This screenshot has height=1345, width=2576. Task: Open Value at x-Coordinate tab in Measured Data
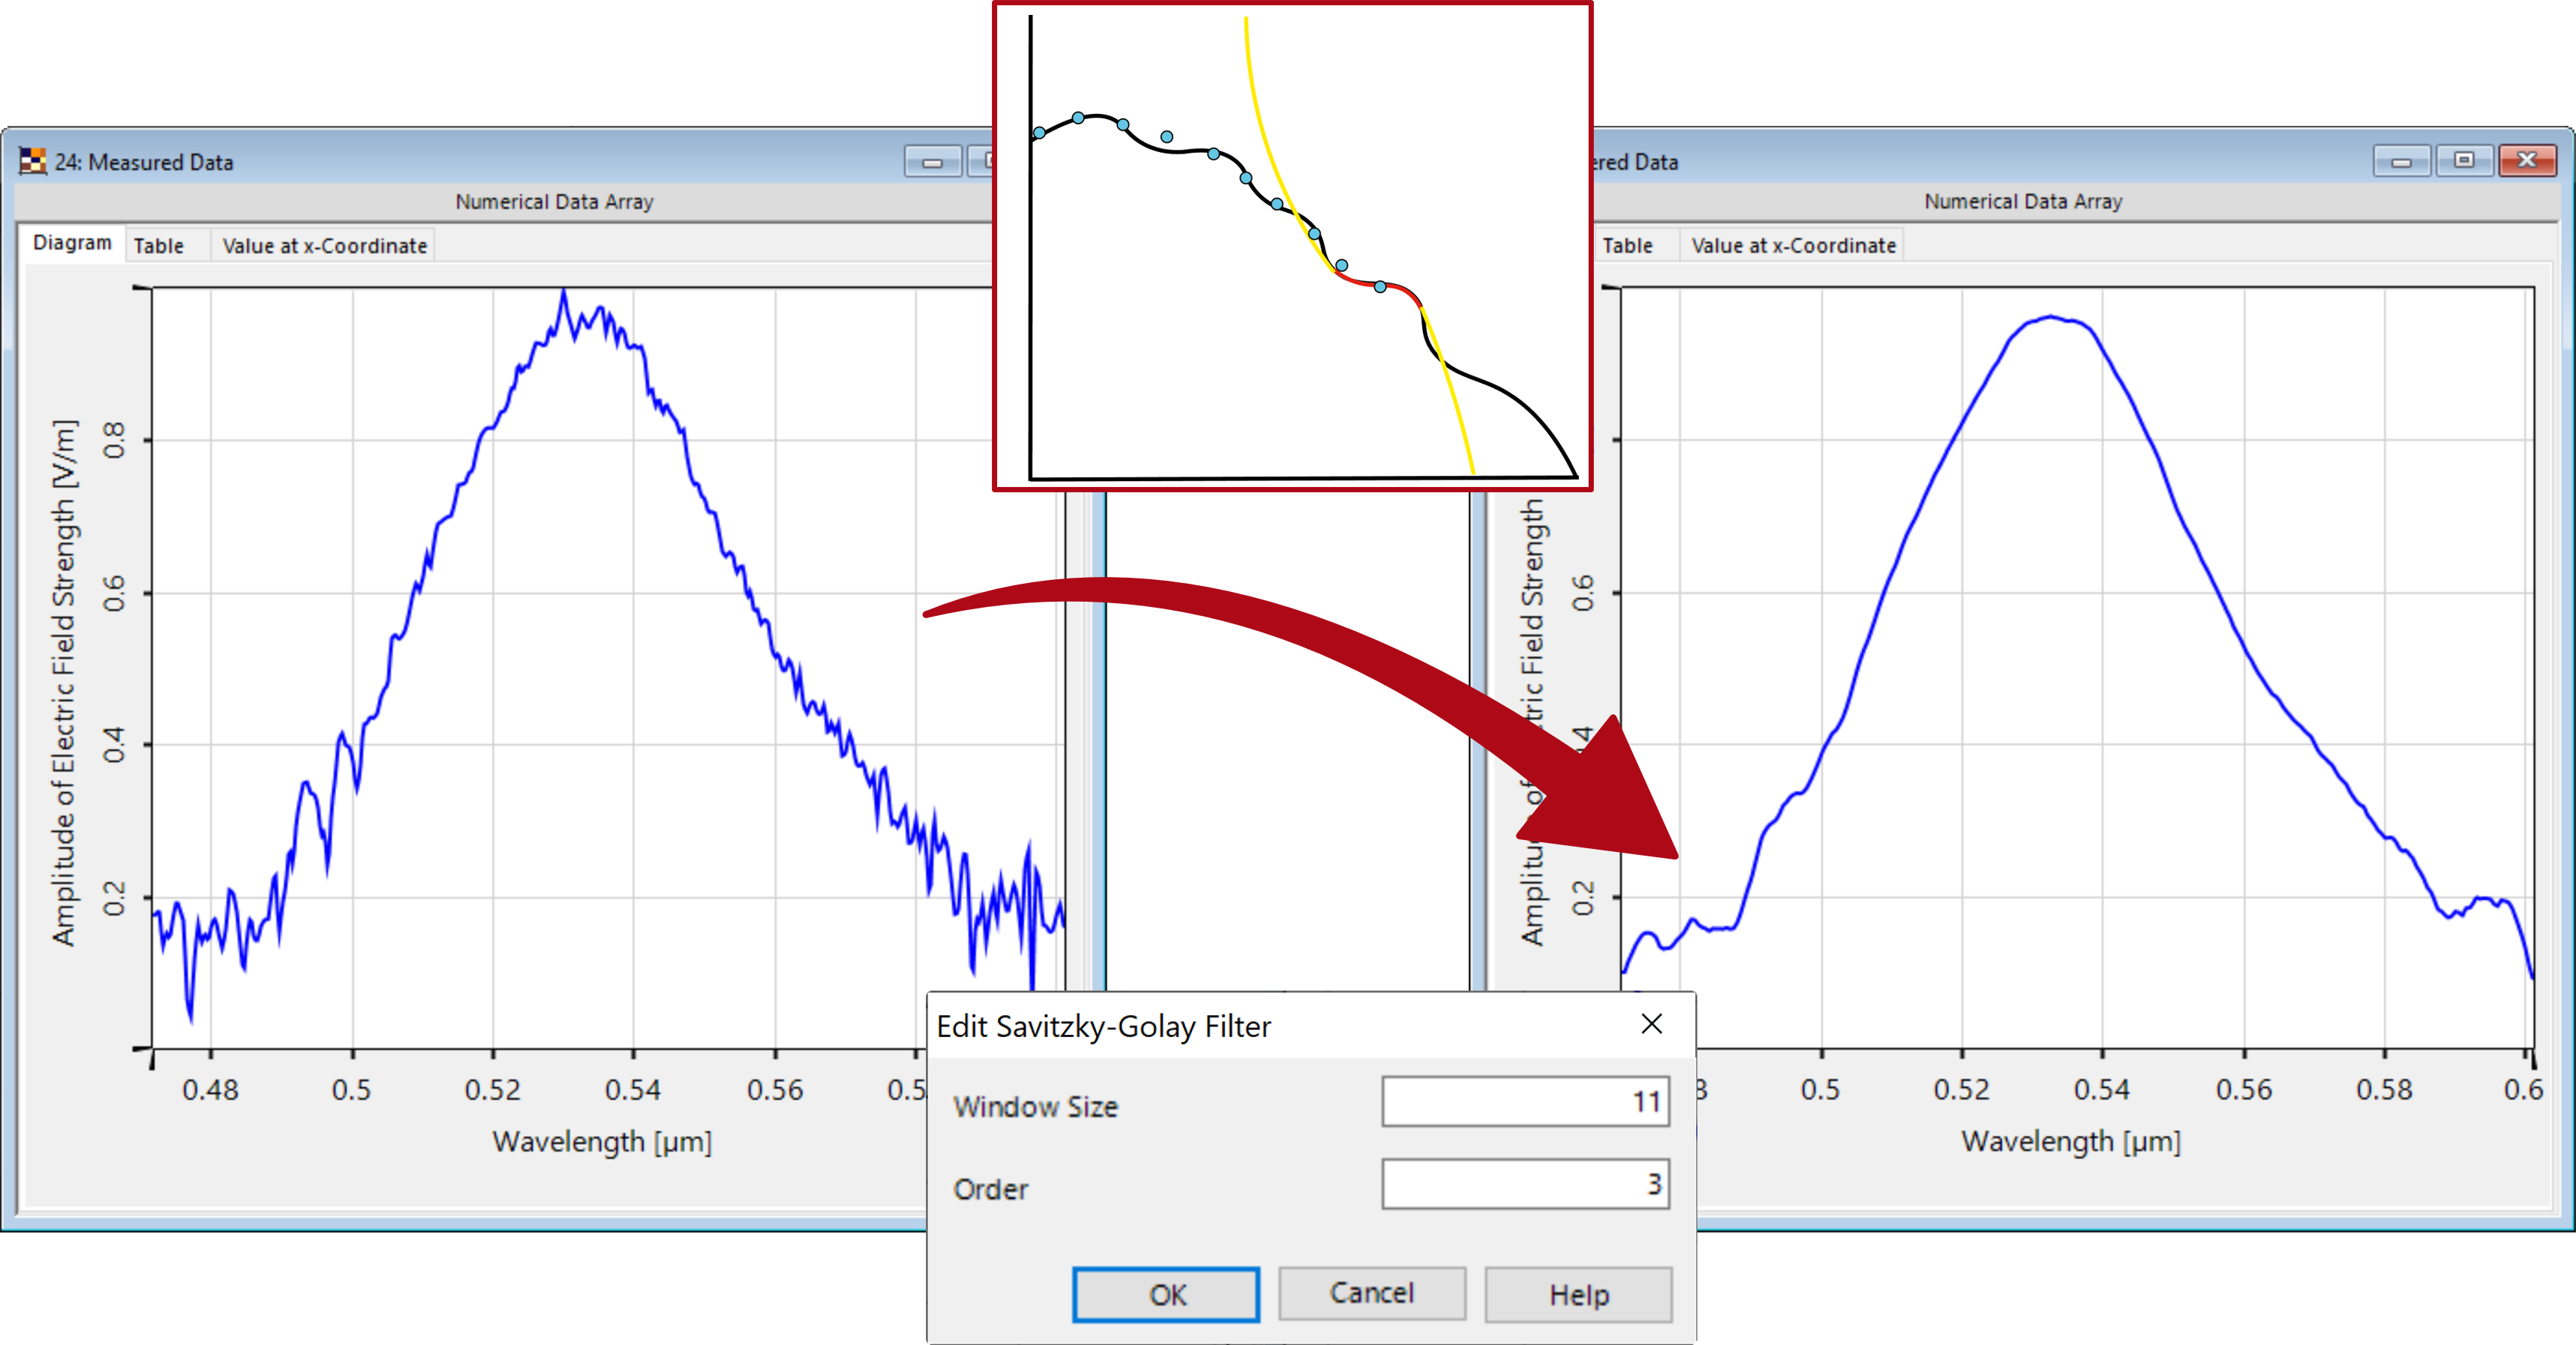[326, 245]
